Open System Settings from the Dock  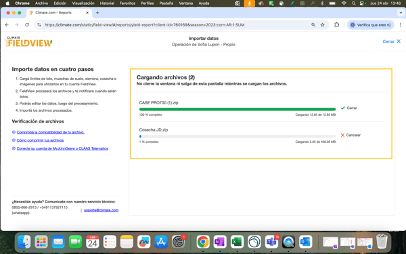178,242
